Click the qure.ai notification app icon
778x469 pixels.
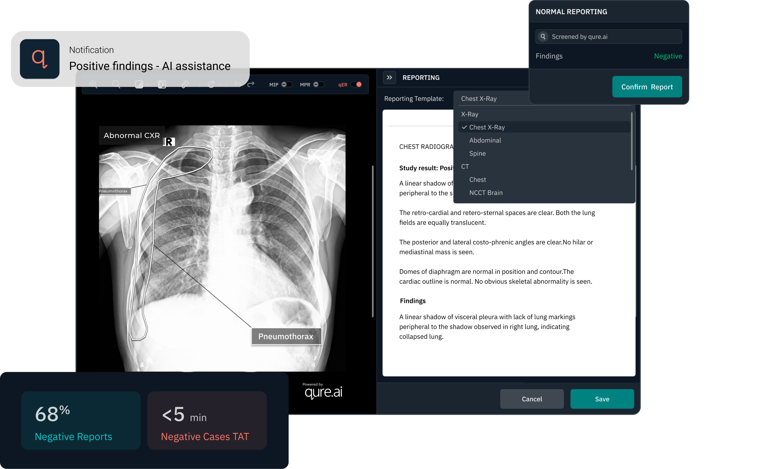[40, 59]
